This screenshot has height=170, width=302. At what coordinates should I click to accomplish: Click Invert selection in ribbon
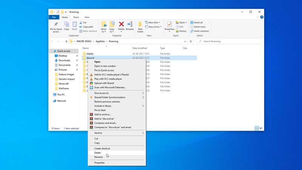200,31
